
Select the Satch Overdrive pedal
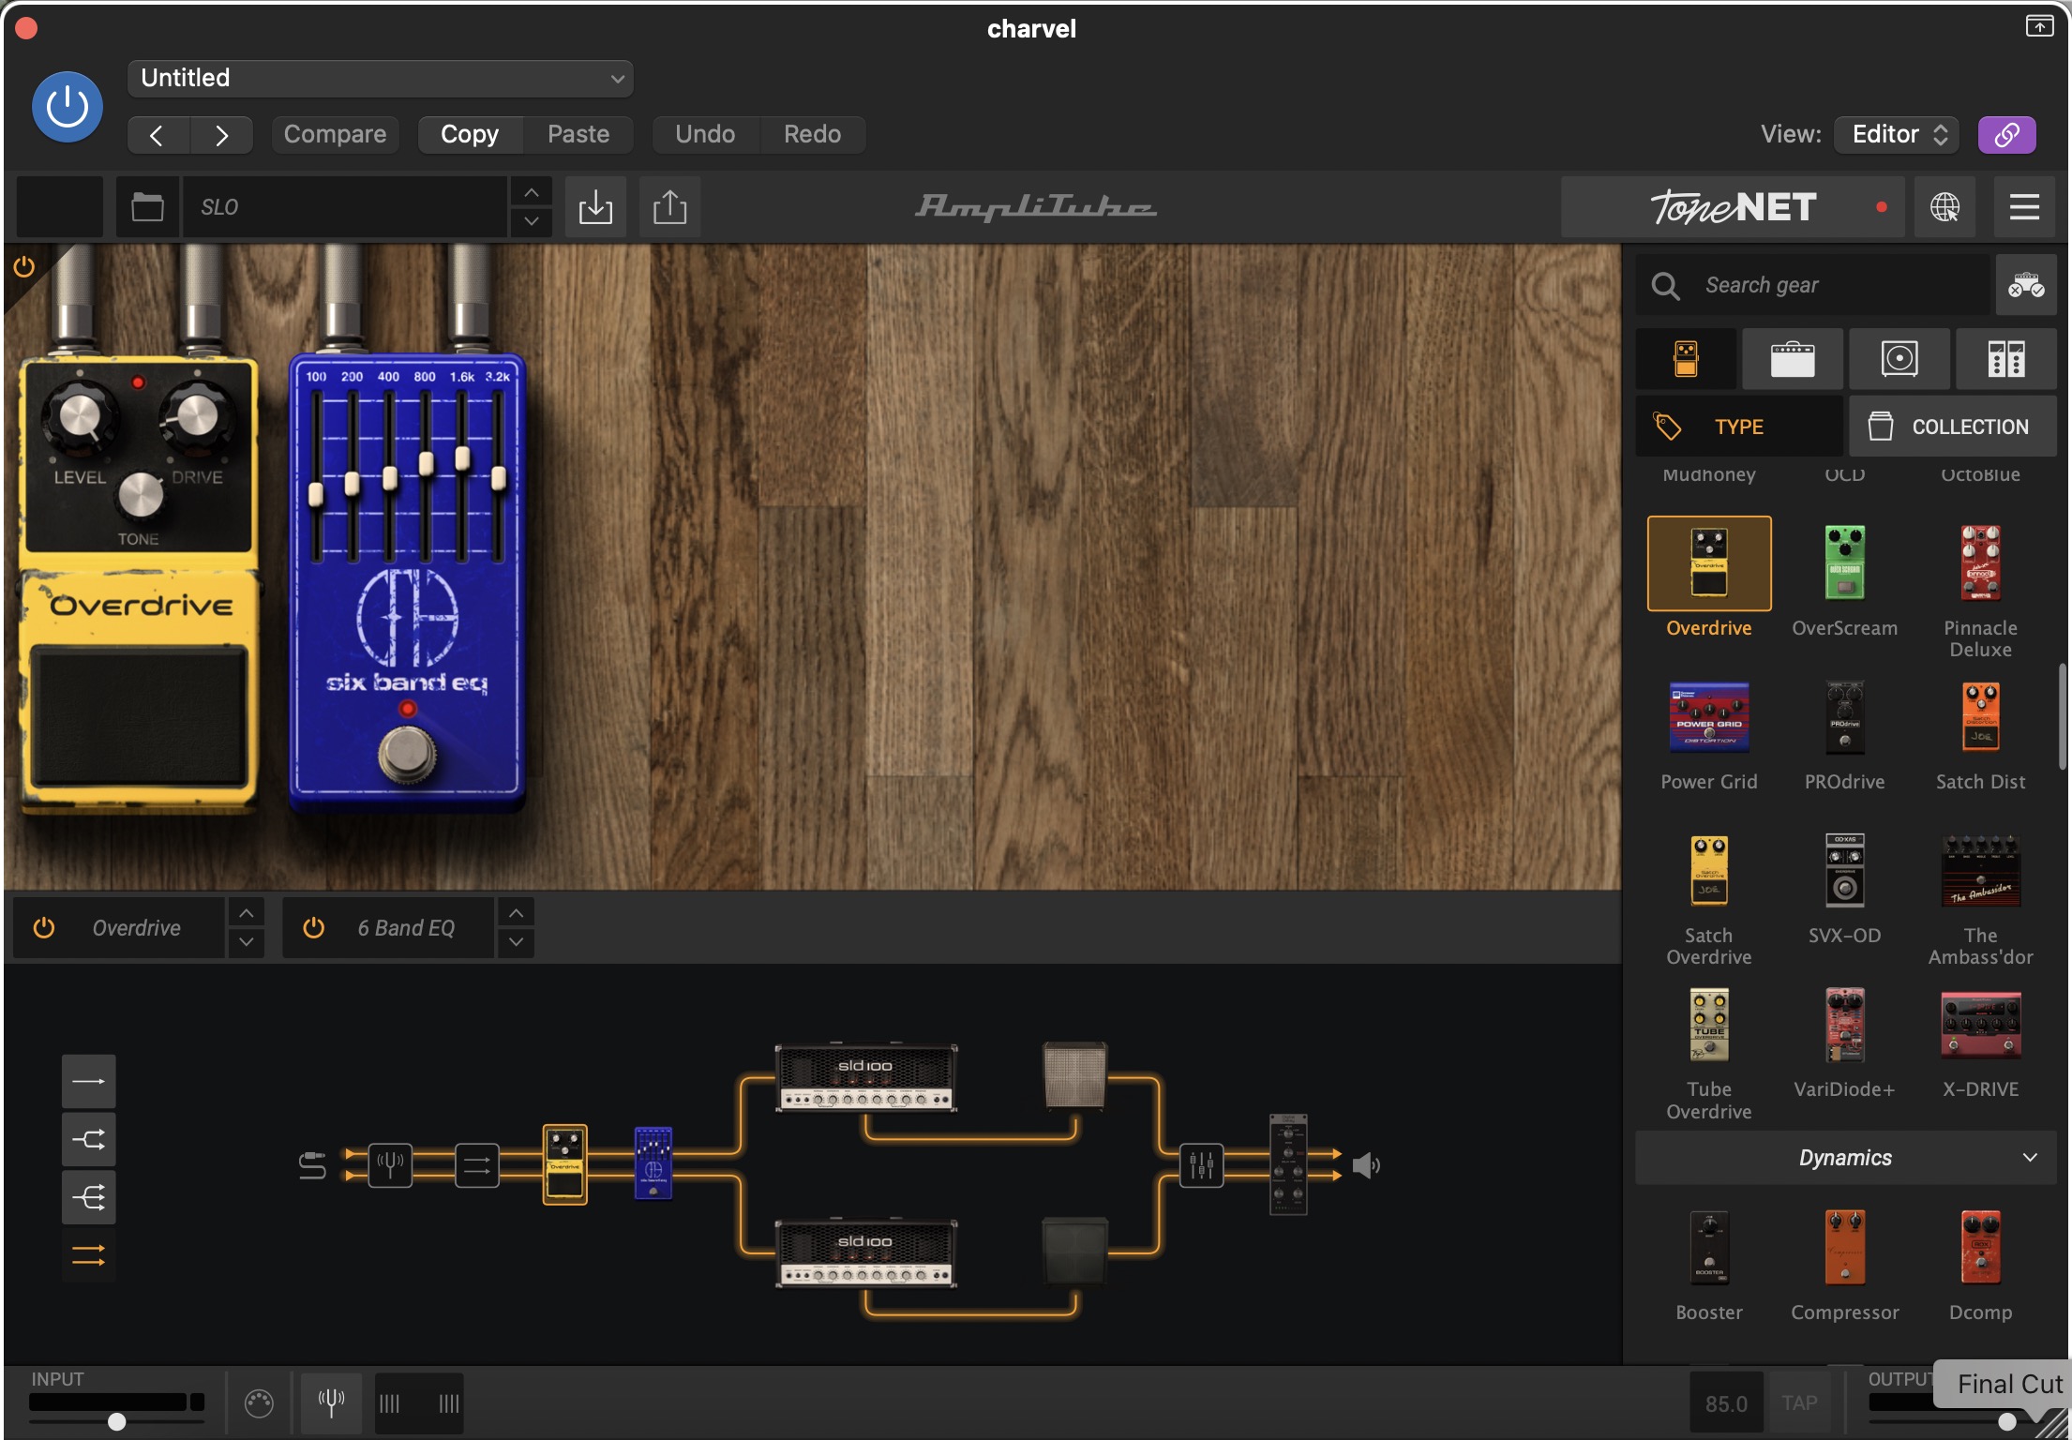click(1709, 871)
